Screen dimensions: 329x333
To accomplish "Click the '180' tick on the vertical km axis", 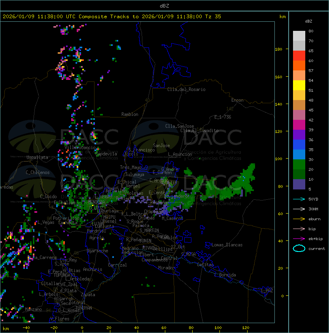I will [278, 49].
